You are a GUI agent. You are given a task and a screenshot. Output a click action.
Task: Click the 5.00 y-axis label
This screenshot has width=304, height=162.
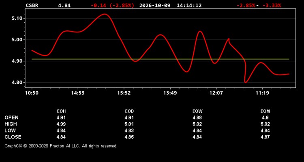[x=17, y=40]
